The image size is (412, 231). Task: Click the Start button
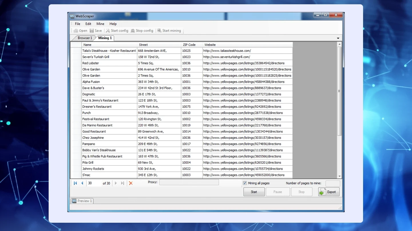(254, 192)
